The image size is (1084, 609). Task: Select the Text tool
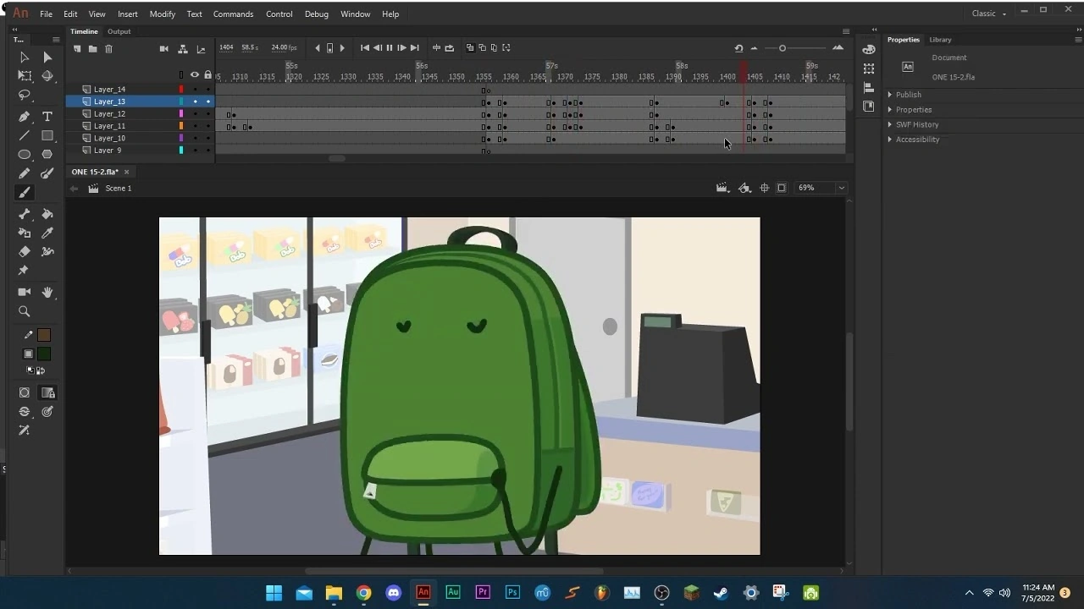(47, 117)
